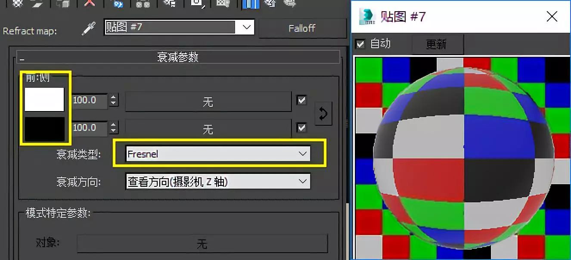Click the 衰减参数 rollout title bar
Screen dimensions: 571x260
(x=178, y=57)
